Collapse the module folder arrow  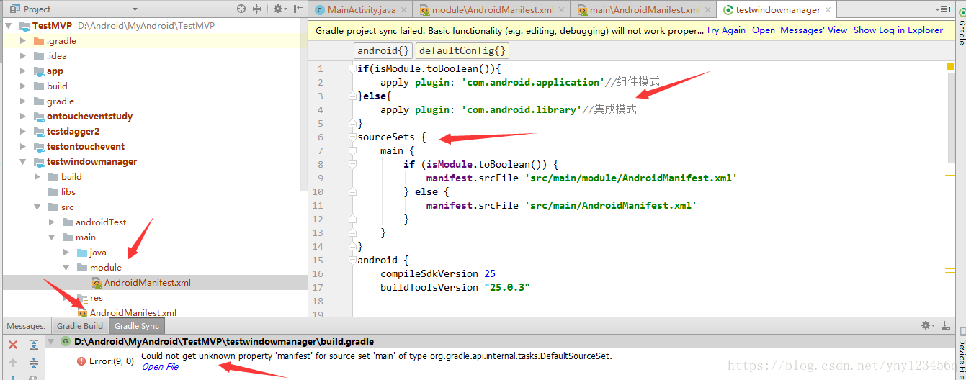pos(66,268)
